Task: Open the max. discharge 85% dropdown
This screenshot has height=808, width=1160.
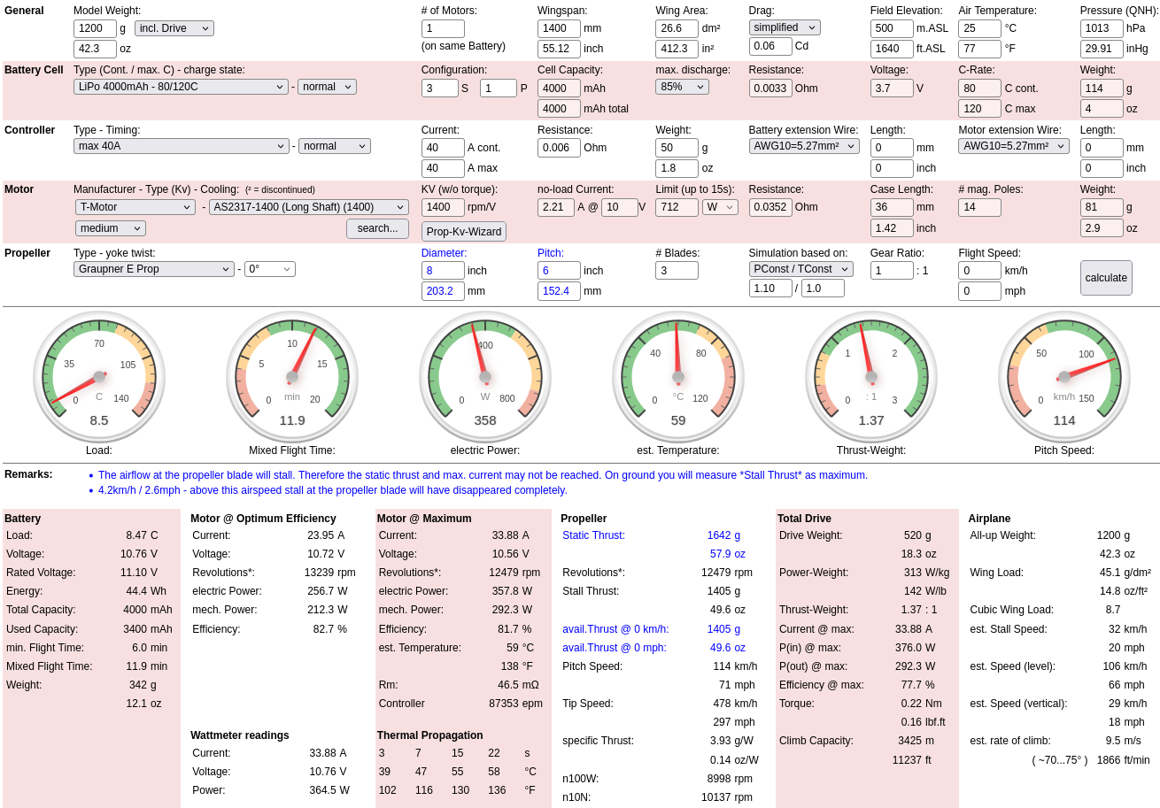Action: (682, 87)
